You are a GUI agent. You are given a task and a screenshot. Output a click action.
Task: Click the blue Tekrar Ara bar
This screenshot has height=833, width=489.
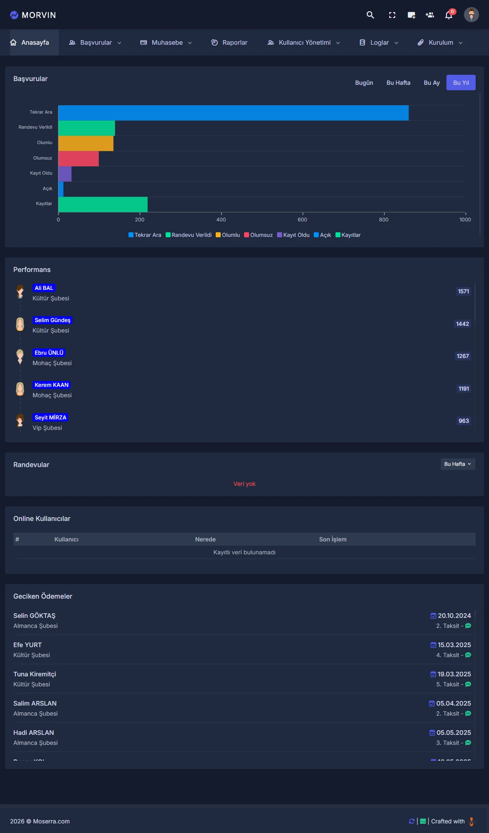point(234,113)
